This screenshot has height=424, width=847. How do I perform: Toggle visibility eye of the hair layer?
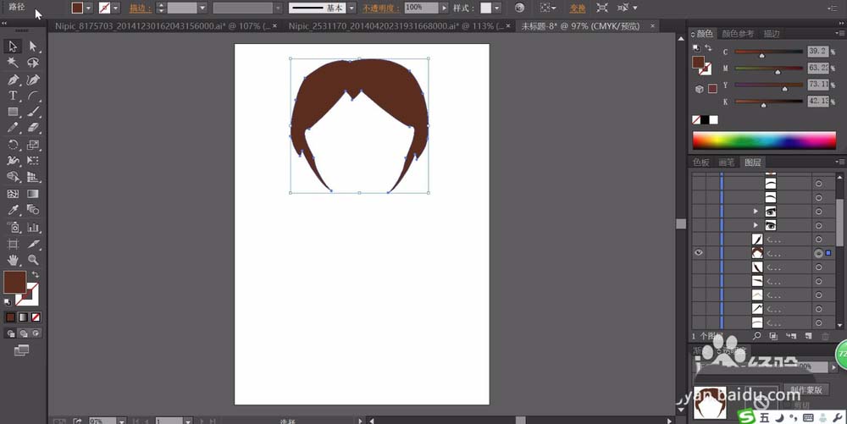[x=699, y=253]
